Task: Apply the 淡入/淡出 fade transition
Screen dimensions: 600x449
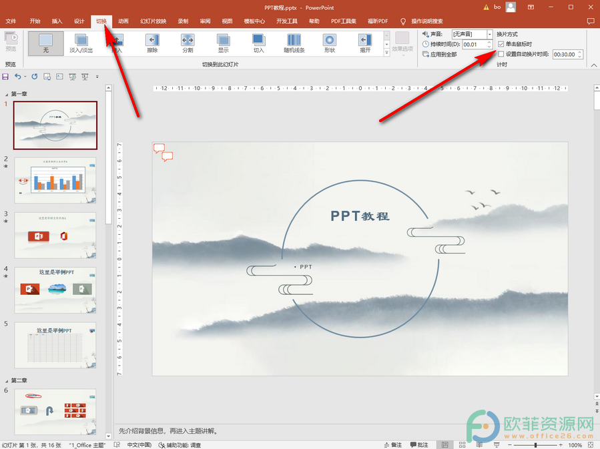Action: 81,43
